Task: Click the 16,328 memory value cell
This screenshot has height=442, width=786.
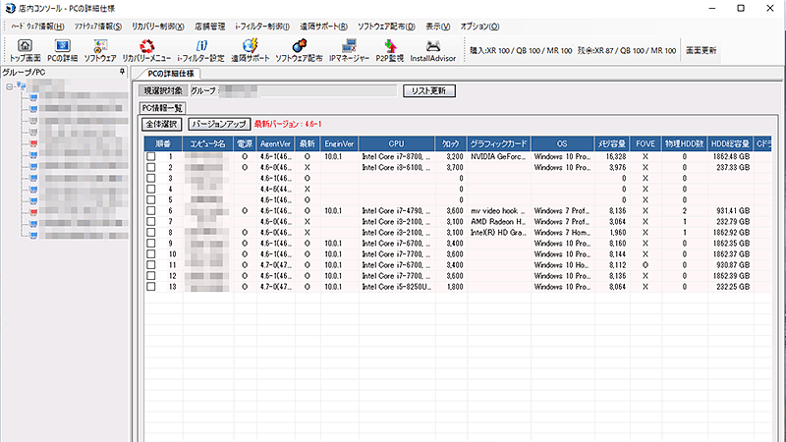Action: tap(612, 156)
